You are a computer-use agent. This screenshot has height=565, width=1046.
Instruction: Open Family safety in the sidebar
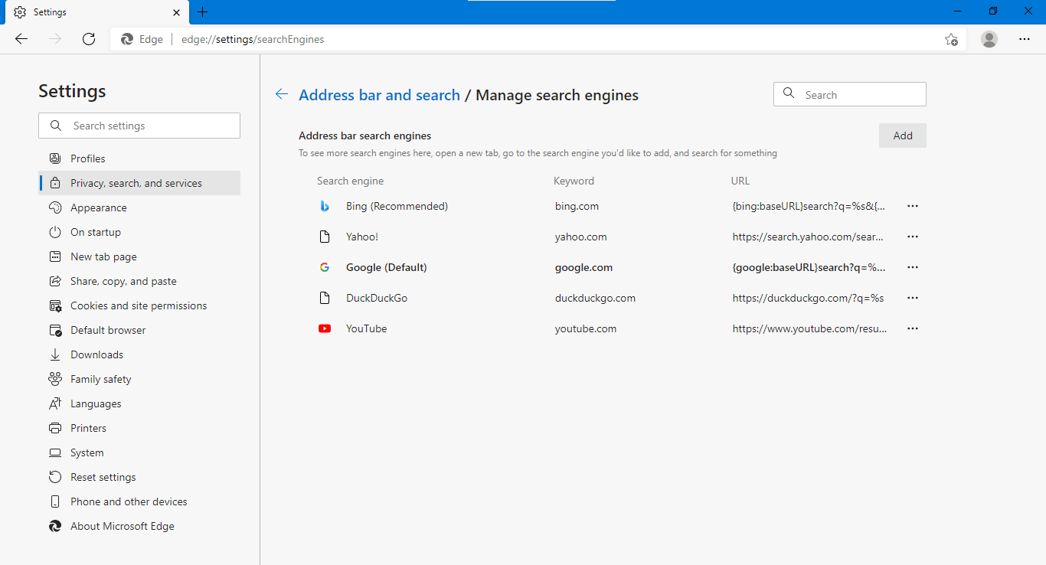point(139,379)
